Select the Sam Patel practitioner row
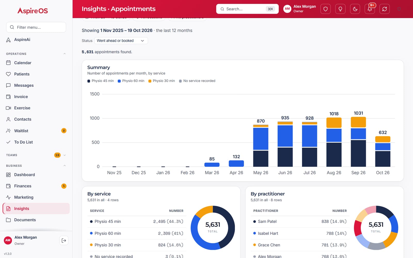The width and height of the screenshot is (413, 258). click(x=300, y=222)
